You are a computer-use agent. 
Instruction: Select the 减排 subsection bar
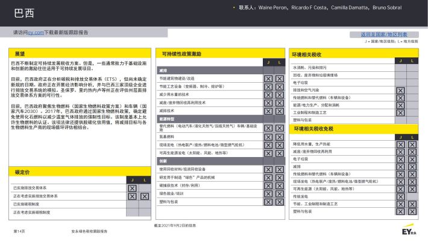(210, 71)
